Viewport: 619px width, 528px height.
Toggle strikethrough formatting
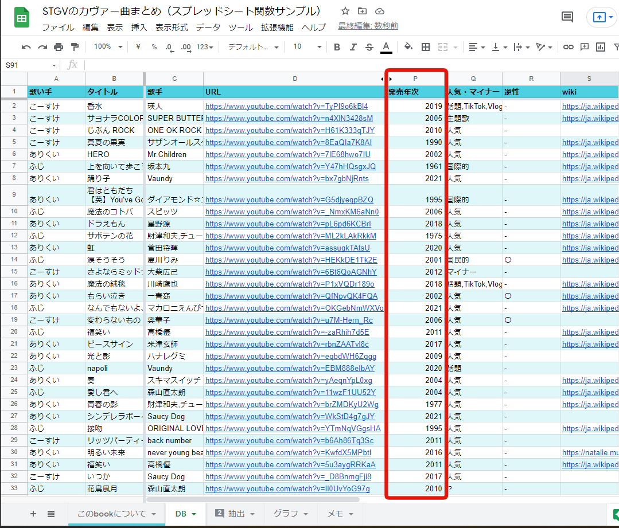point(369,47)
